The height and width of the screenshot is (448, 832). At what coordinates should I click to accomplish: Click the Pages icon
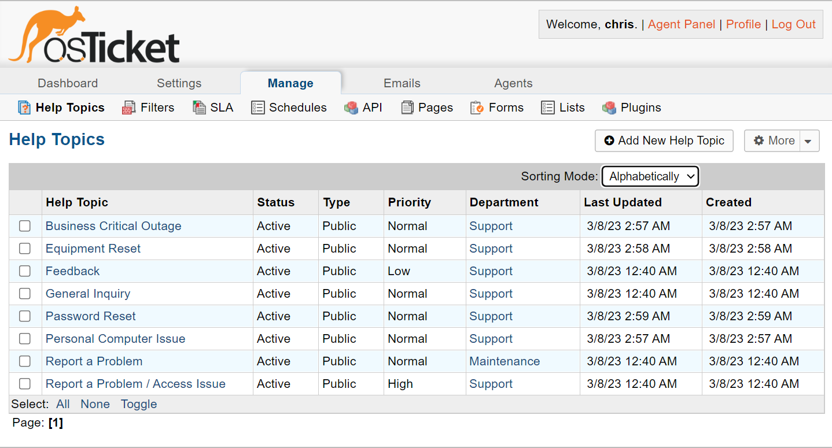tap(408, 108)
